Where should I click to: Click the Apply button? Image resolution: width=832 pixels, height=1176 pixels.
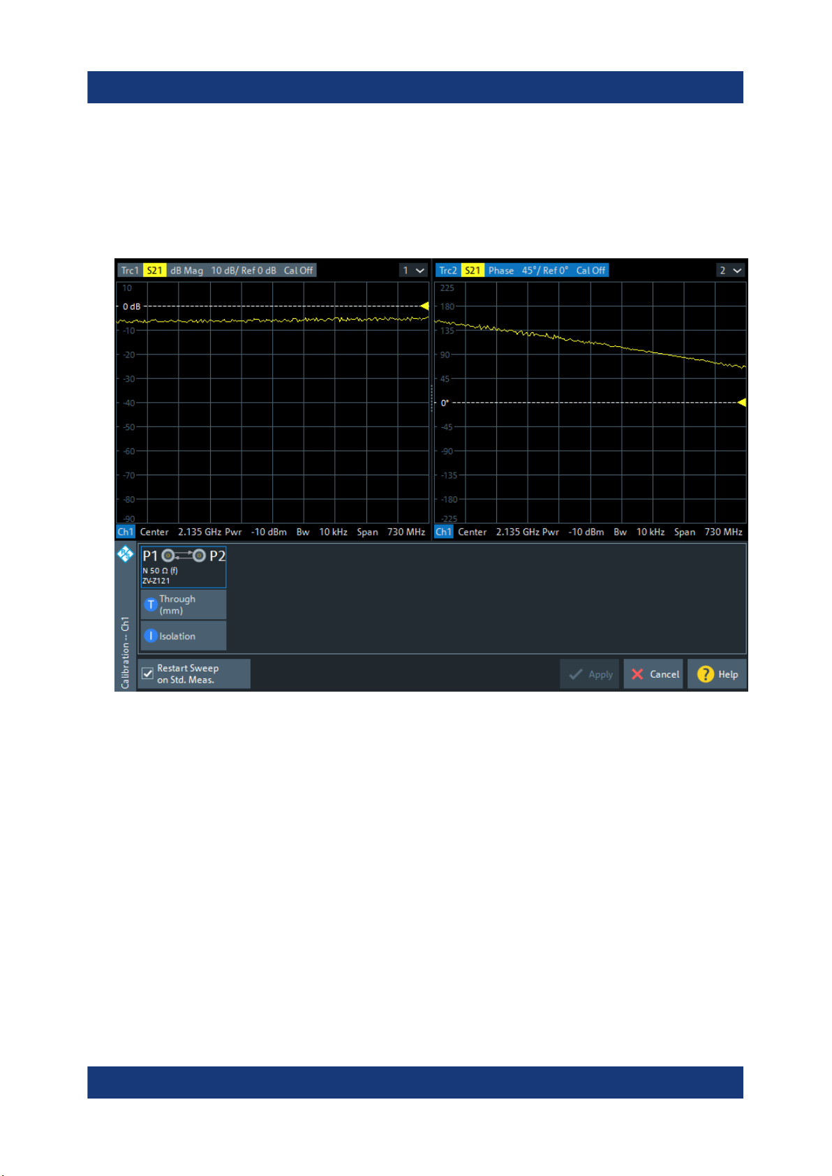click(589, 674)
